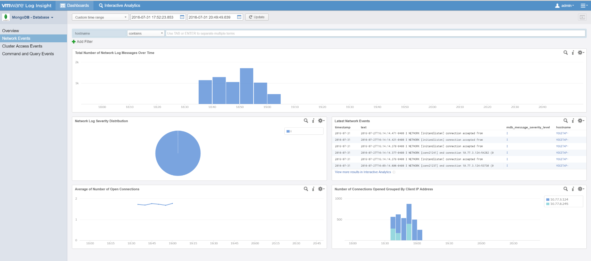This screenshot has width=591, height=261.
Task: Click the 'i' severity legend swatch
Action: (x=288, y=131)
